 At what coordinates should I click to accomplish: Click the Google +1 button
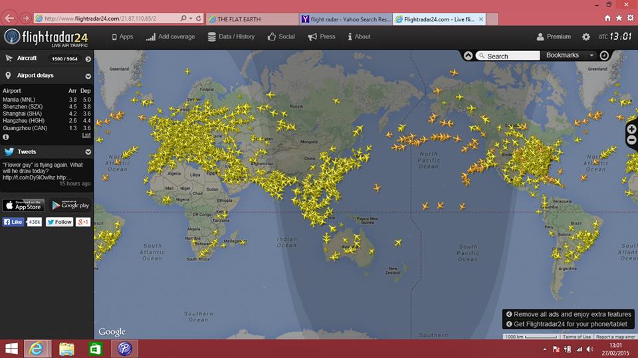[82, 222]
